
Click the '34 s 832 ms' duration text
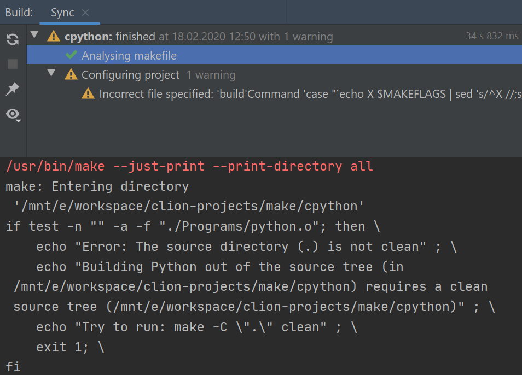492,36
